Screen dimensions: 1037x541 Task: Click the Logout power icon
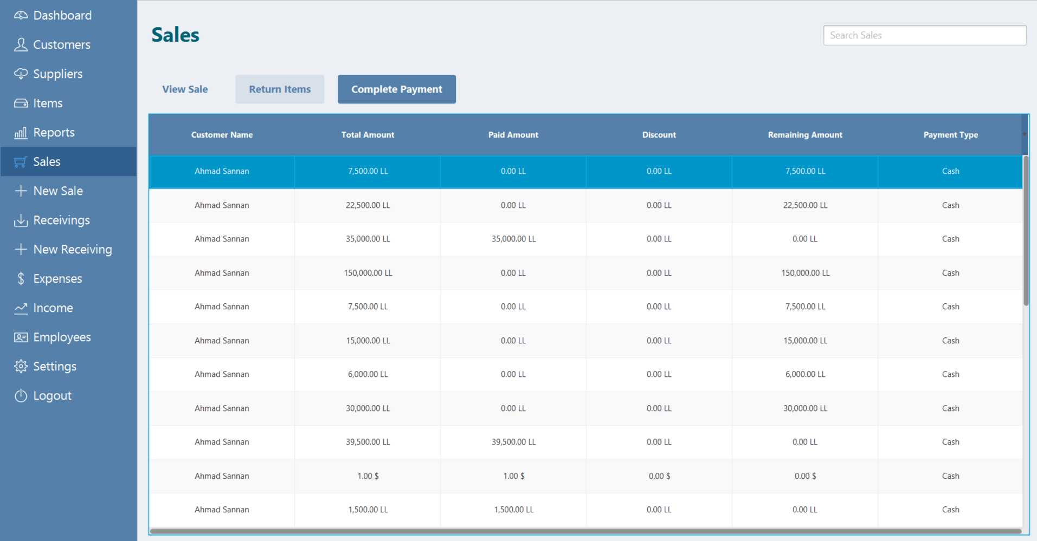(21, 395)
